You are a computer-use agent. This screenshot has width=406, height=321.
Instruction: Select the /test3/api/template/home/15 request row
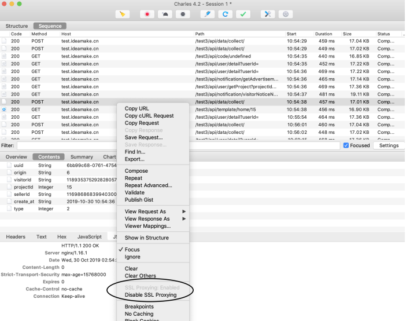[202, 110]
